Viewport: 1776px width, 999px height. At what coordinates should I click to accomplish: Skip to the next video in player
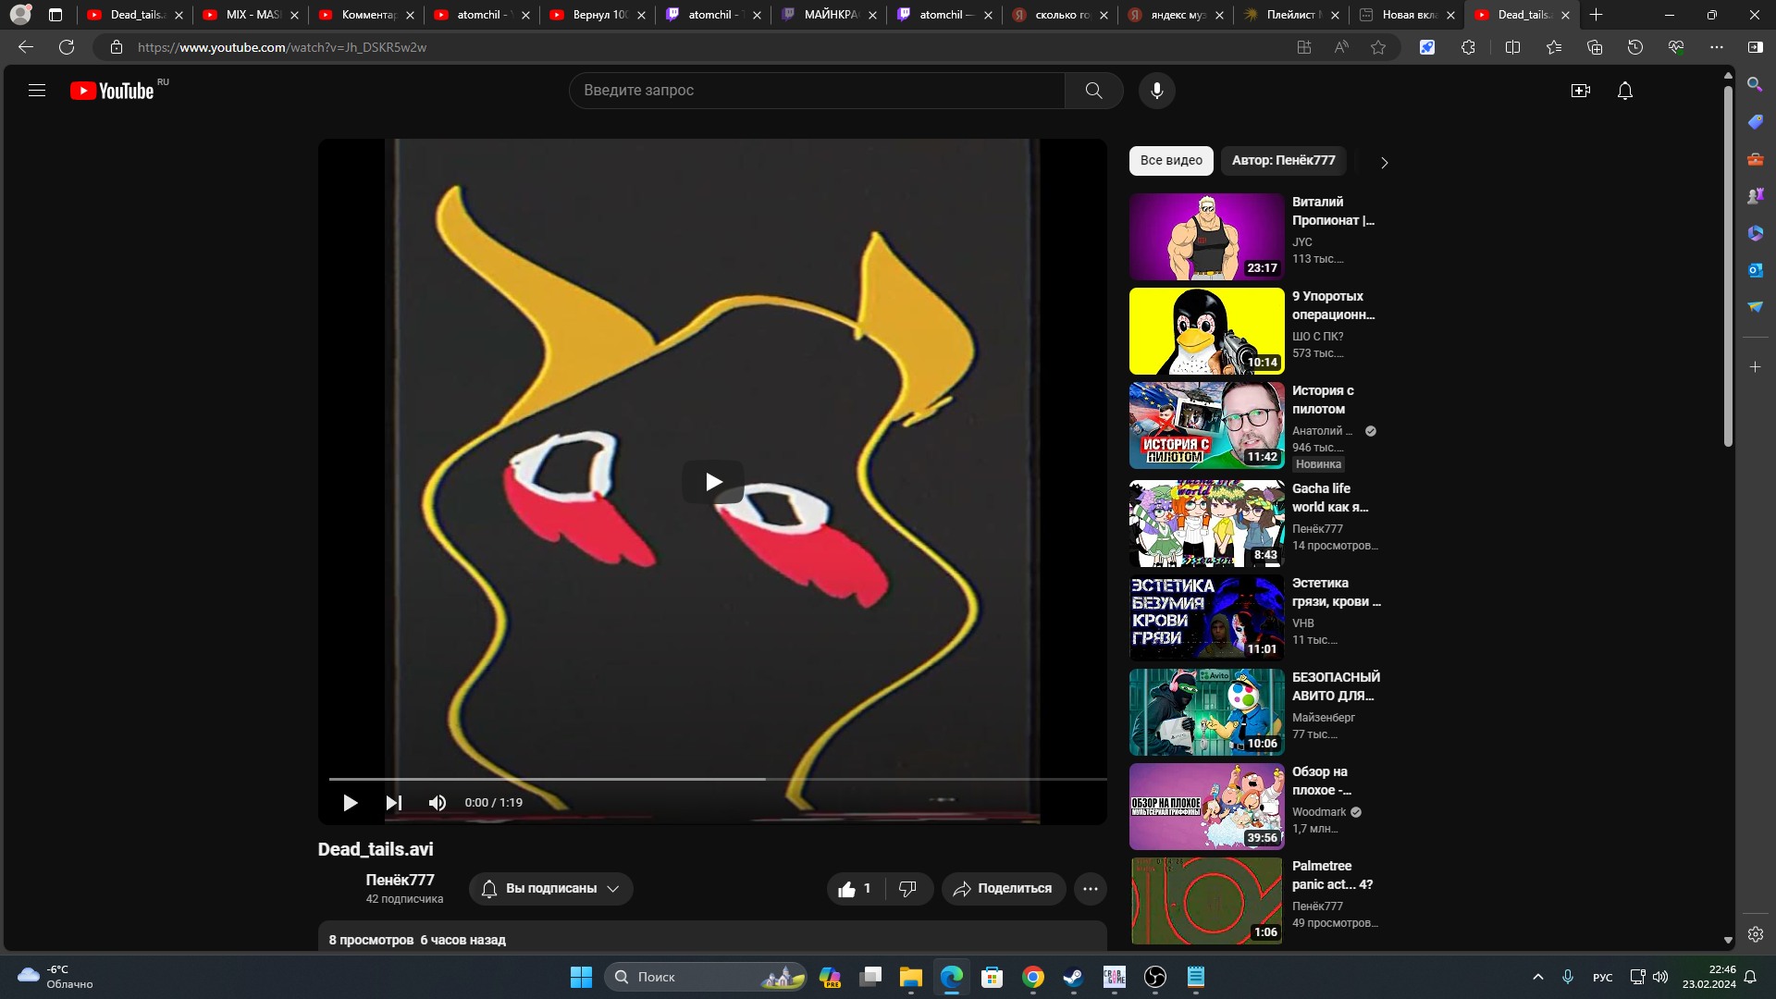[393, 803]
